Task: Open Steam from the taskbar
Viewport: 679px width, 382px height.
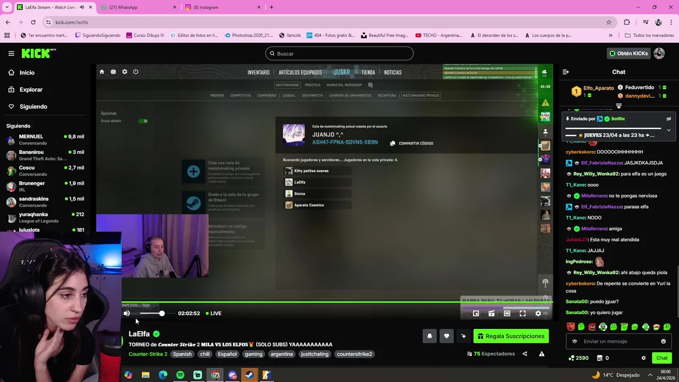Action: [x=249, y=375]
